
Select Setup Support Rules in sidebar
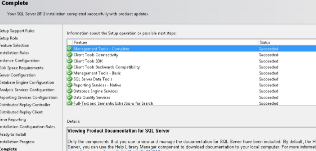pyautogui.click(x=17, y=31)
